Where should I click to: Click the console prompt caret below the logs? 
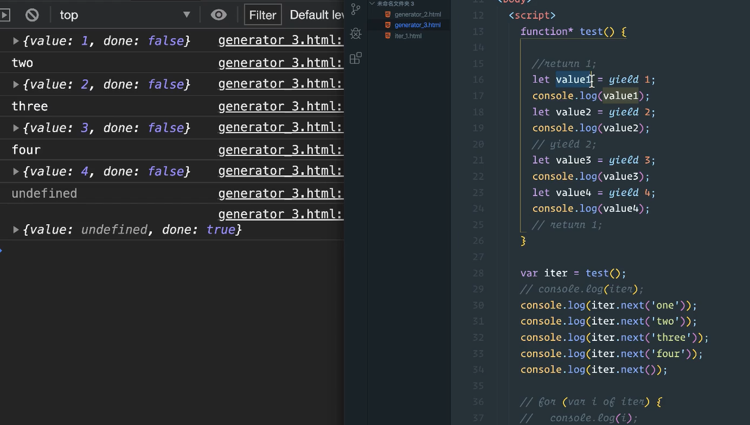coord(2,251)
